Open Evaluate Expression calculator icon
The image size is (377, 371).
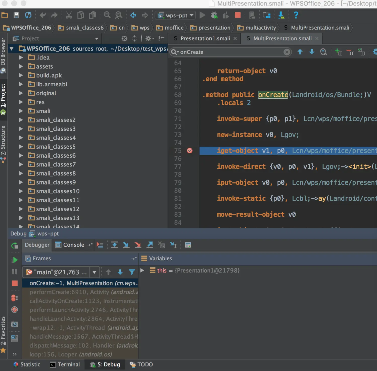point(188,245)
